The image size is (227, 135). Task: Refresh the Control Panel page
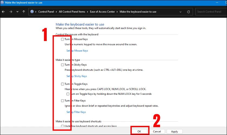tap(188, 12)
